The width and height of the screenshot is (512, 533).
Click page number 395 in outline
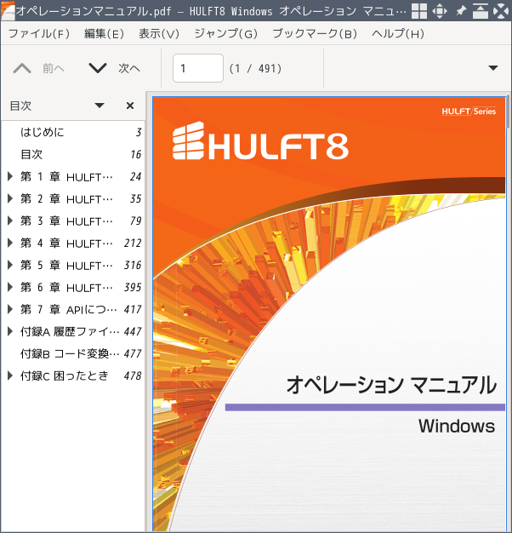pos(133,287)
